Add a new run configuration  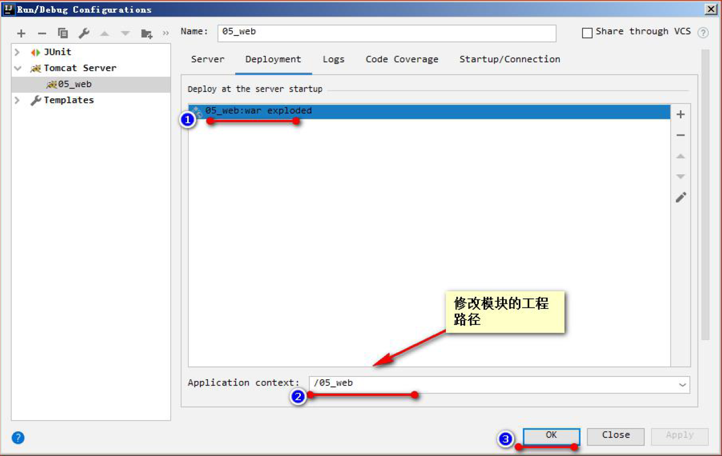pos(21,33)
